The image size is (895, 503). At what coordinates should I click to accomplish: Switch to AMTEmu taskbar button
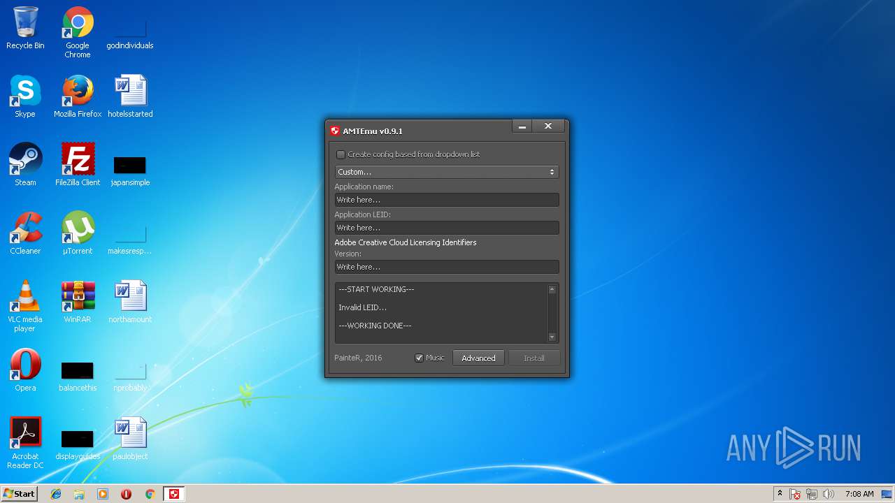[174, 494]
